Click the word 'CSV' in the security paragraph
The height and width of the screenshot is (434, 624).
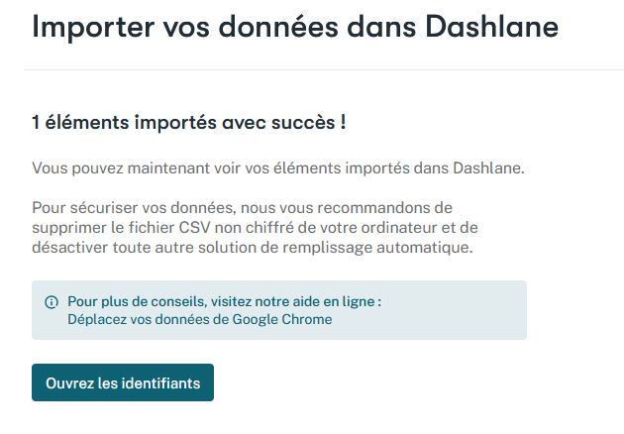click(x=194, y=228)
